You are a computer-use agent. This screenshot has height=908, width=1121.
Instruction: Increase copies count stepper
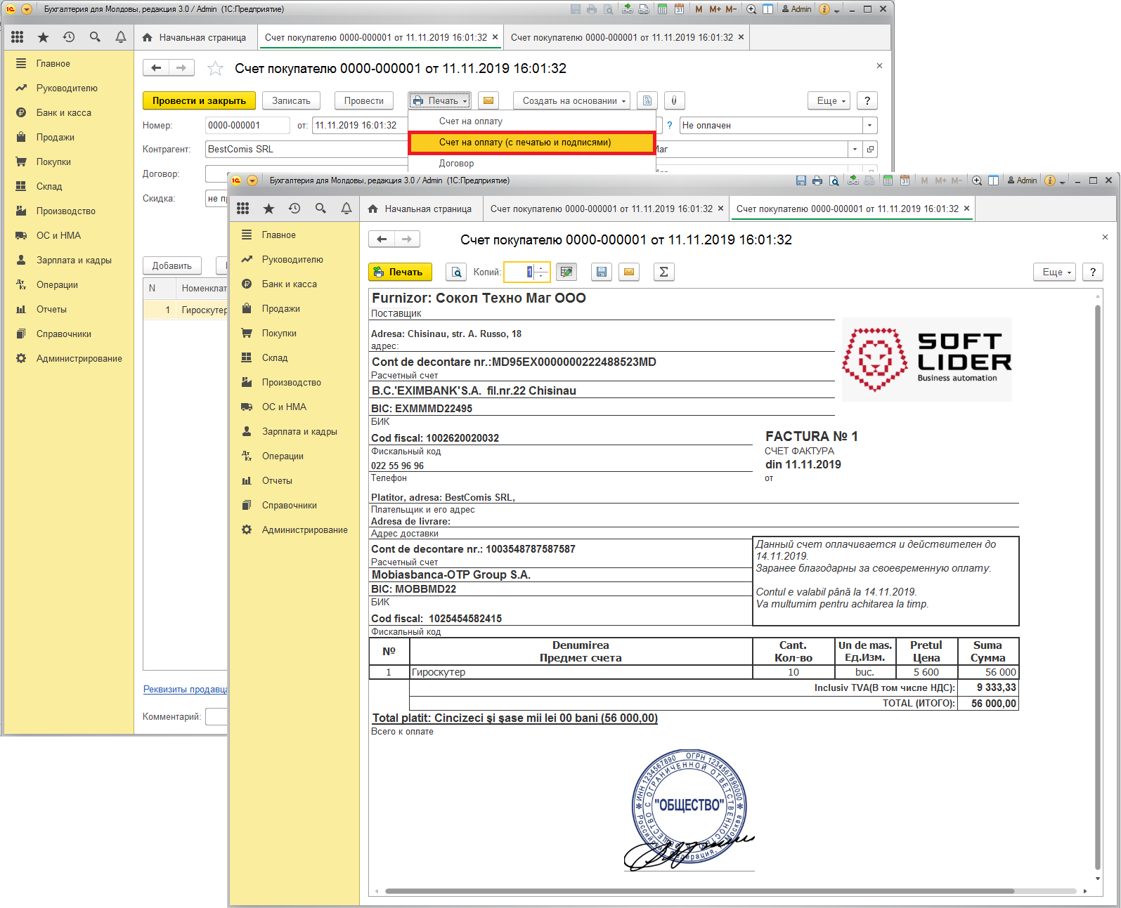tap(541, 268)
